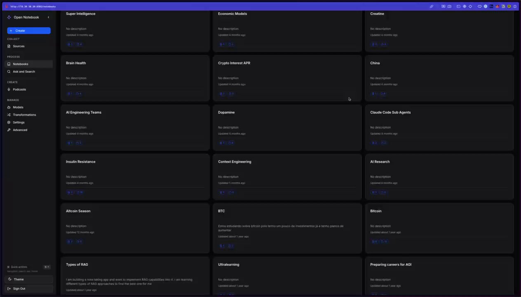Screen dimensions: 521x297
Task: Toggle the browser split-view sidebar icon
Action: (515, 7)
